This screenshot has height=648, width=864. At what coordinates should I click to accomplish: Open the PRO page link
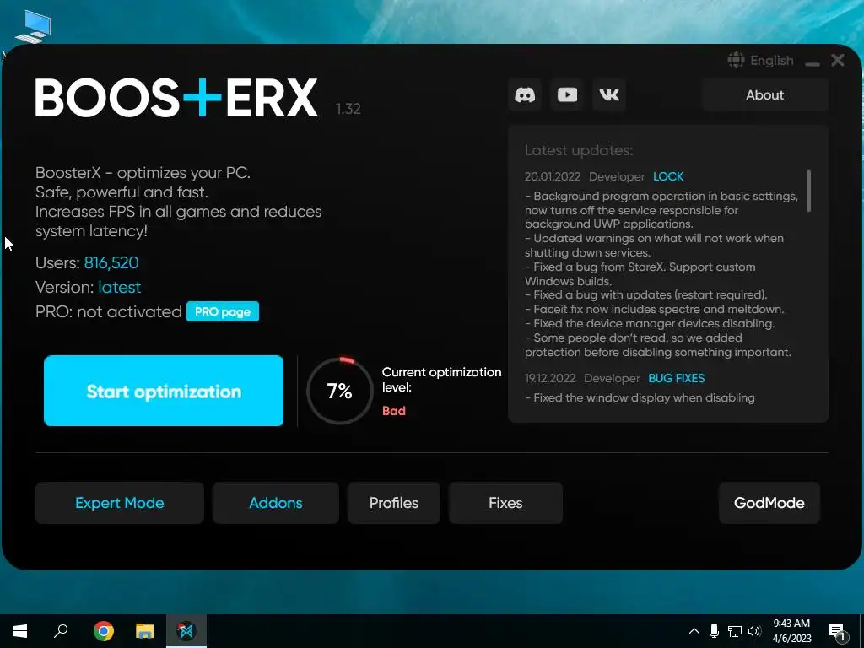pos(223,312)
